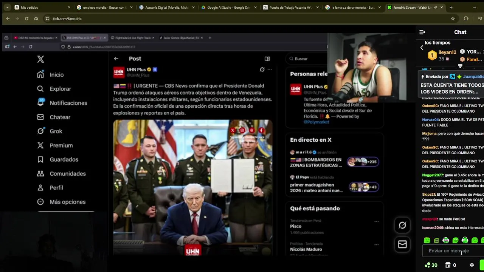Click username Skips21 in chat
This screenshot has width=484, height=272.
(429, 195)
